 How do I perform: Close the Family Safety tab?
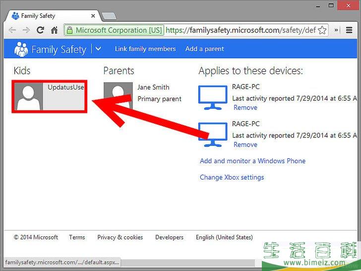[x=93, y=16]
